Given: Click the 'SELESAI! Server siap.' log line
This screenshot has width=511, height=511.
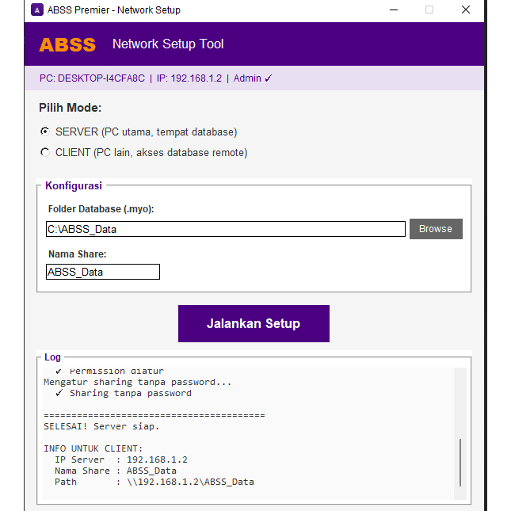Looking at the screenshot, I should tap(101, 426).
